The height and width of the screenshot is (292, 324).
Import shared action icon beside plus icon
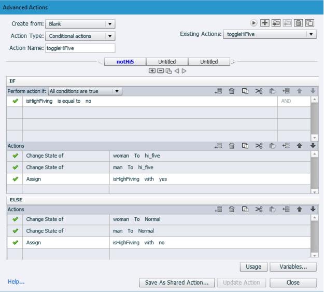(276, 23)
